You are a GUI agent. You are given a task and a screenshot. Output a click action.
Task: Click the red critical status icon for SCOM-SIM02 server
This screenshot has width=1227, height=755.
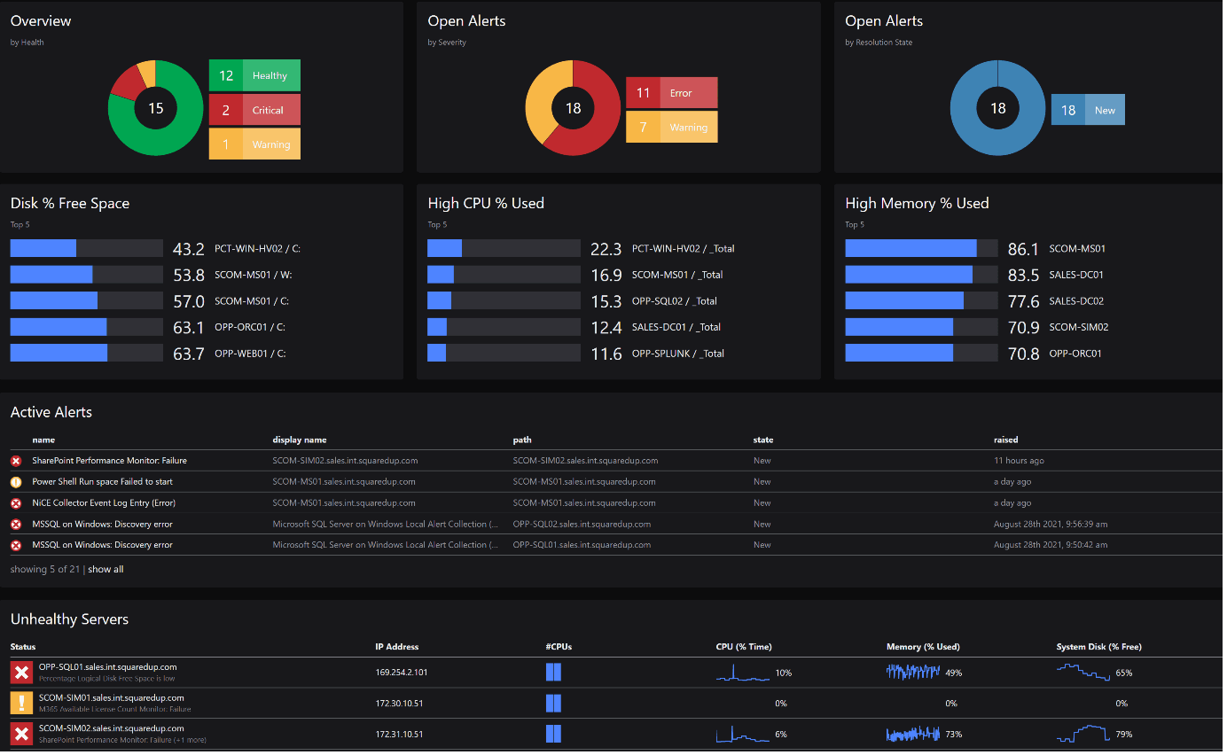(x=21, y=734)
